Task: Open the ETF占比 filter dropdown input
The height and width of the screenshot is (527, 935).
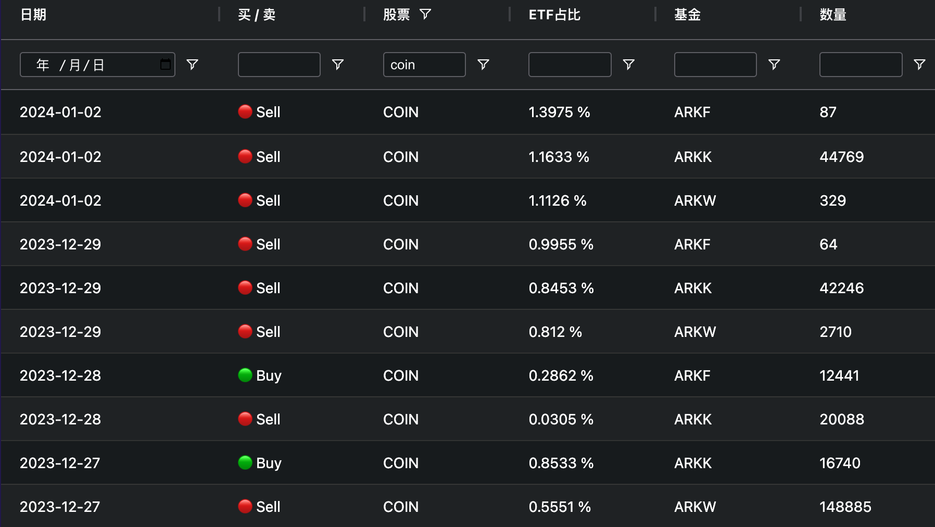Action: tap(570, 64)
